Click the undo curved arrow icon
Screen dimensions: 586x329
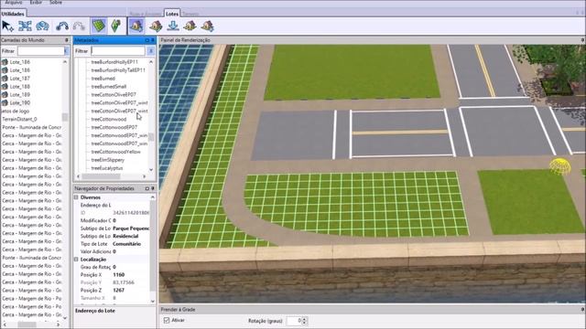pyautogui.click(x=62, y=27)
